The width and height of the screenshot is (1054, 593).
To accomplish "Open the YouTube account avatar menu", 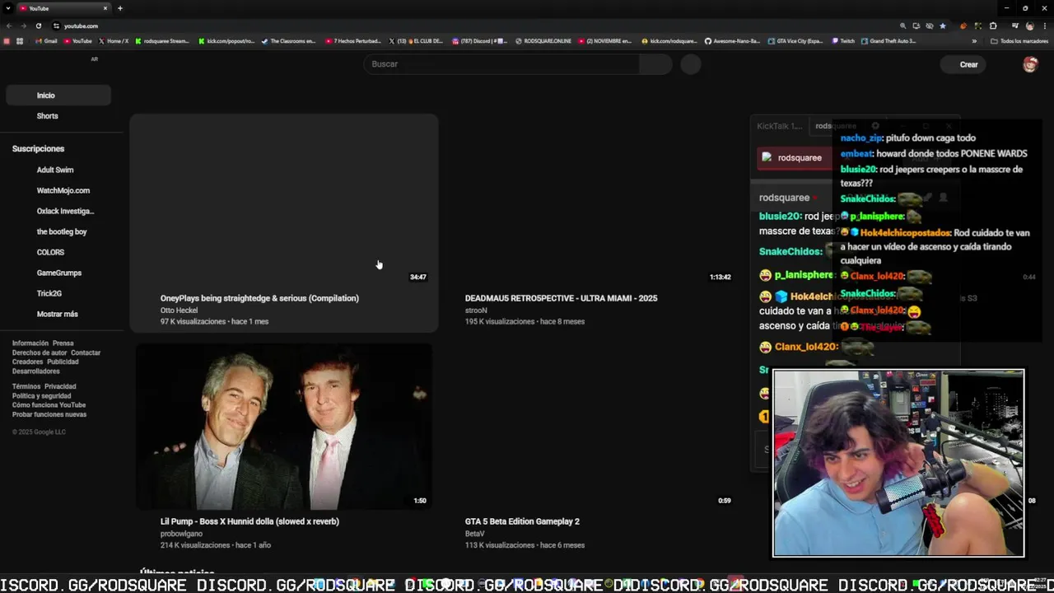I will [x=1030, y=64].
